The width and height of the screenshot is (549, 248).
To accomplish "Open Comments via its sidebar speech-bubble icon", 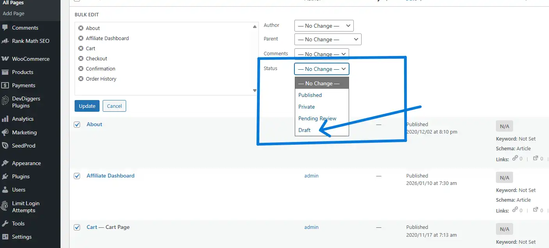I will pyautogui.click(x=5, y=28).
